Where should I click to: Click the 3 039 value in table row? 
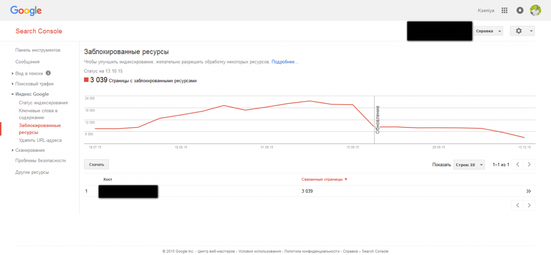(x=307, y=192)
